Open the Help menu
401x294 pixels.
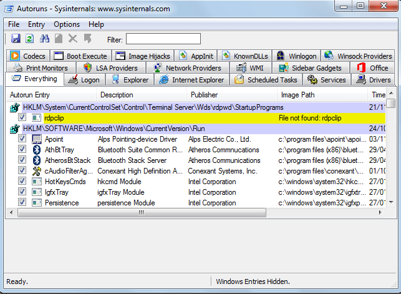pos(96,24)
